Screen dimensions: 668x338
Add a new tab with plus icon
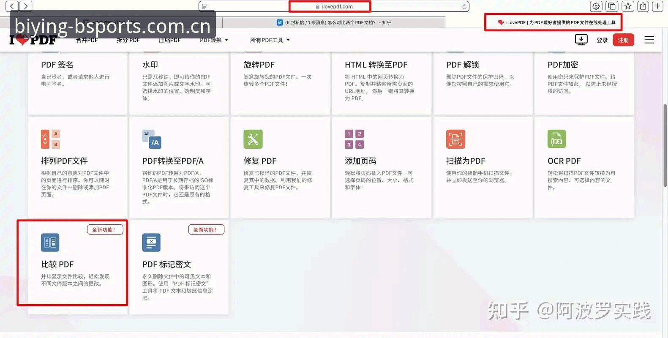point(658,6)
